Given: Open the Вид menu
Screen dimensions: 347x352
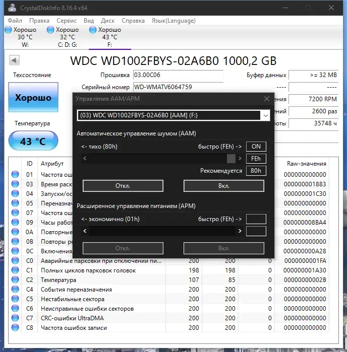Looking at the screenshot, I should point(89,21).
